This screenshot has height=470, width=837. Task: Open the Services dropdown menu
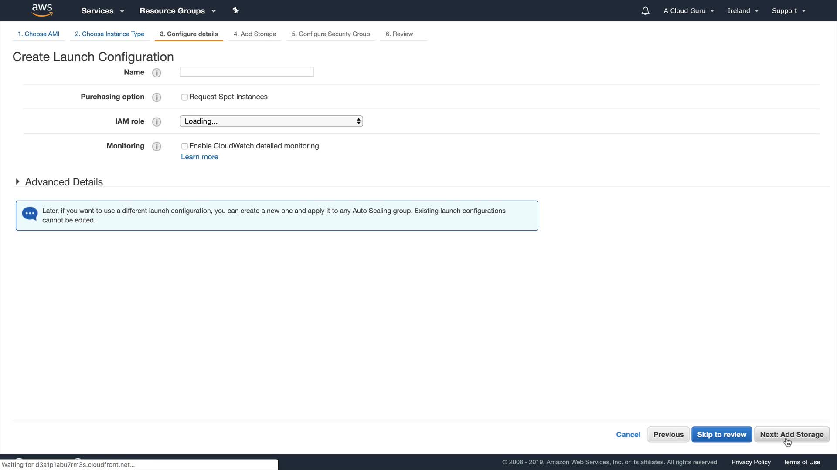pyautogui.click(x=102, y=11)
